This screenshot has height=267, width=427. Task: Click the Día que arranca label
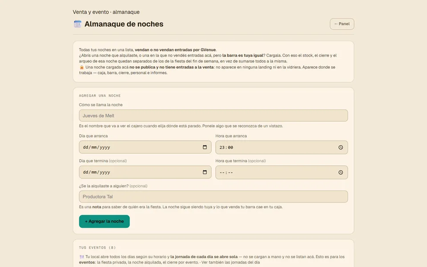(x=93, y=136)
